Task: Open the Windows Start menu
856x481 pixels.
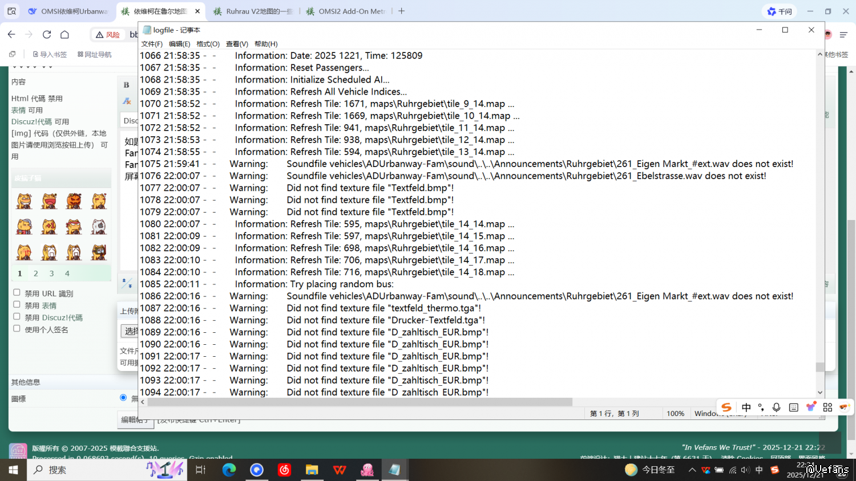Action: tap(13, 470)
